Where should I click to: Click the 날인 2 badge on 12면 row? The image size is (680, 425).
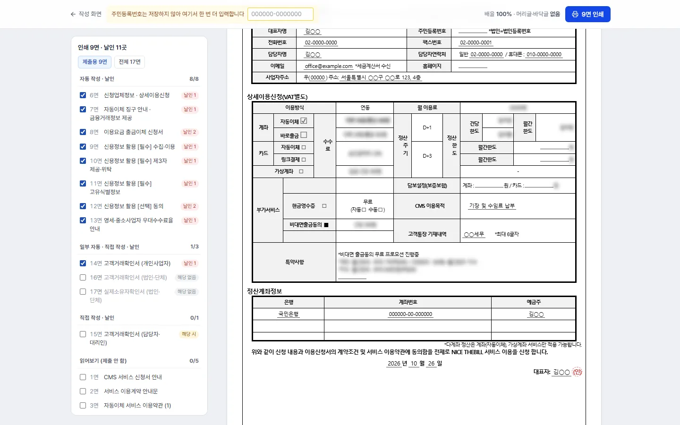coord(190,206)
